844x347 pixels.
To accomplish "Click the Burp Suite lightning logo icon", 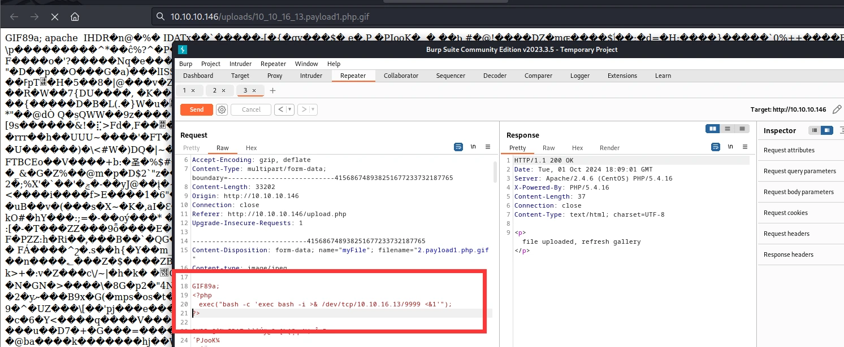I will 182,49.
